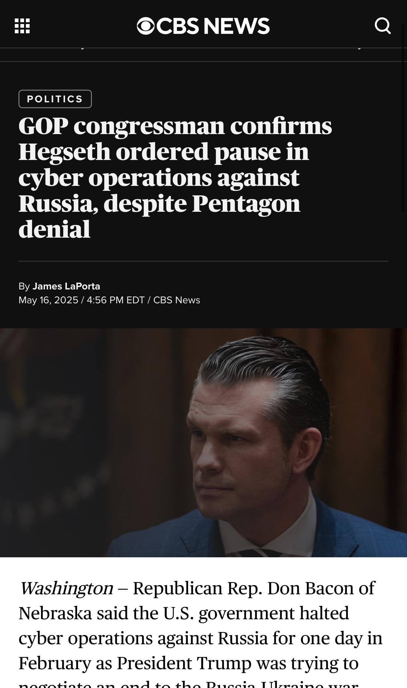
Task: Tap the partially hidden strip below header
Action: click(x=203, y=55)
